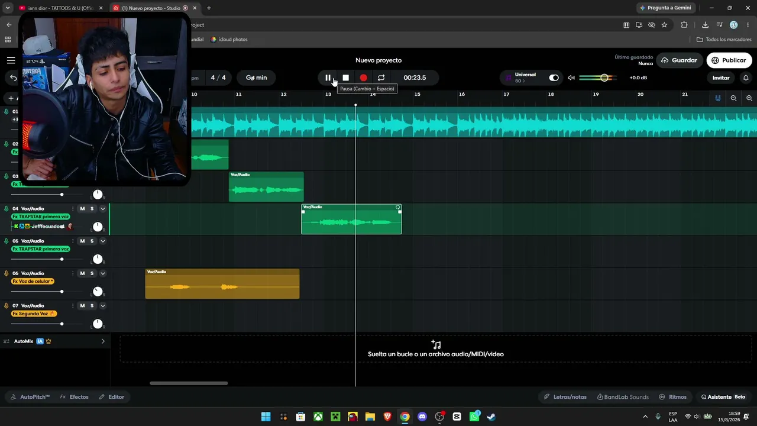This screenshot has height=426, width=757.
Task: Open the Ritmos panel
Action: (x=672, y=397)
